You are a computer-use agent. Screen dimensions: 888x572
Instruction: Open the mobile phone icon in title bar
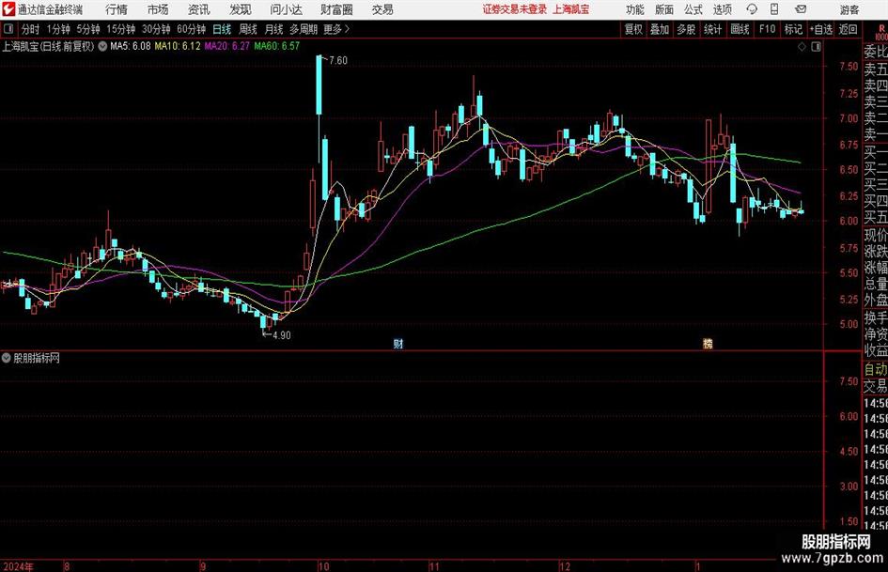pos(774,9)
